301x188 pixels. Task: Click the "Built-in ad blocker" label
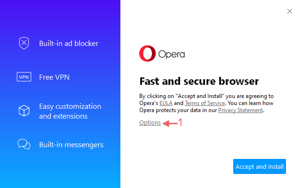click(x=69, y=44)
